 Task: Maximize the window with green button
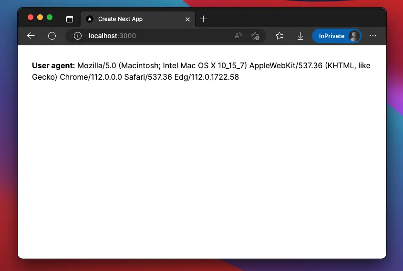point(50,17)
